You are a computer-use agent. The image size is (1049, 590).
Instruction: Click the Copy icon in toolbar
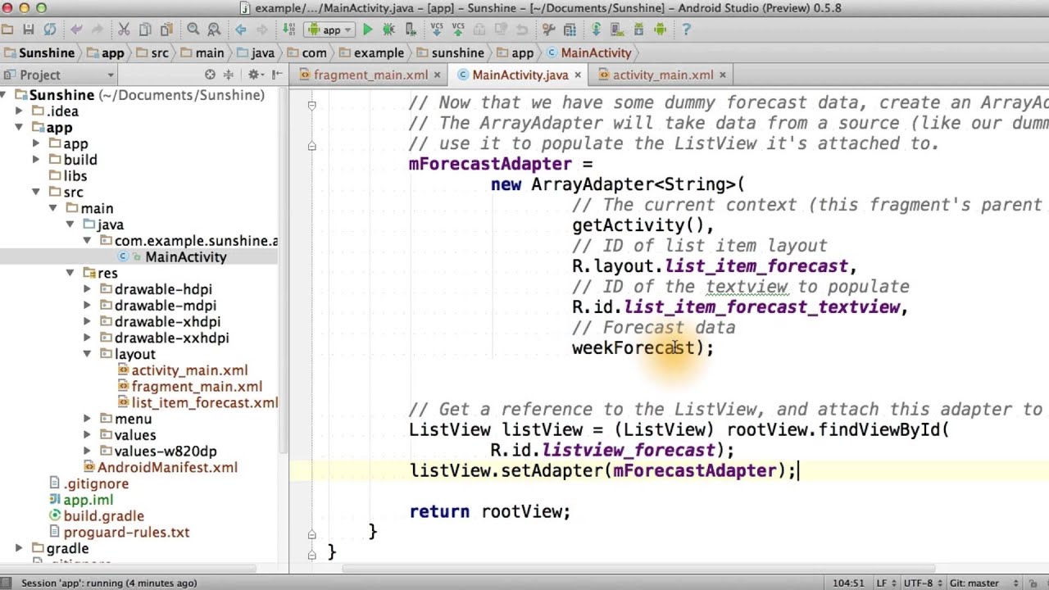(x=145, y=30)
